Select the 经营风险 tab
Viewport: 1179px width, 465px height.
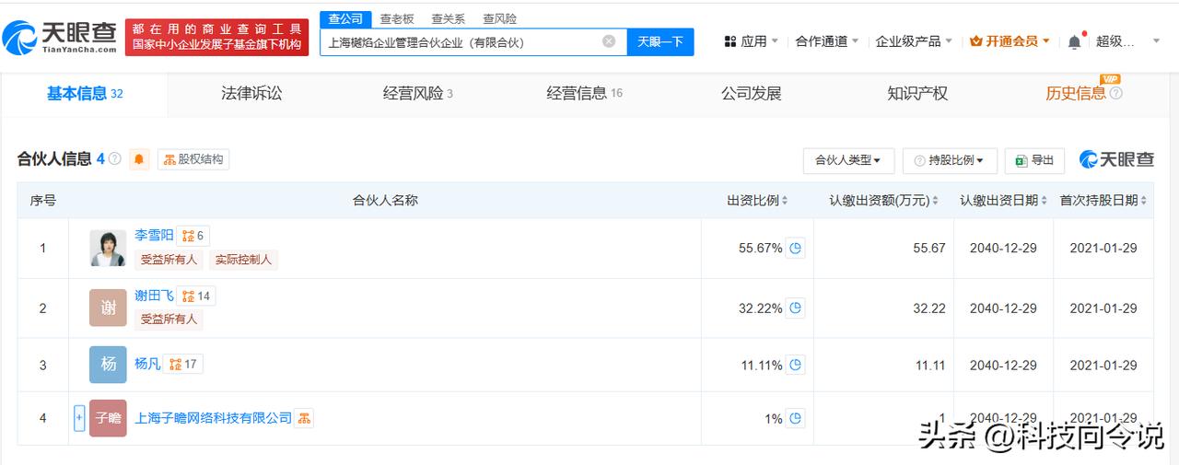417,93
